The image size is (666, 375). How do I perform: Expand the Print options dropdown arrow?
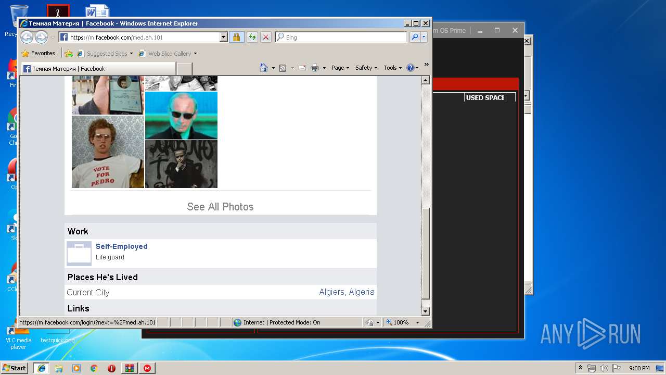point(324,68)
